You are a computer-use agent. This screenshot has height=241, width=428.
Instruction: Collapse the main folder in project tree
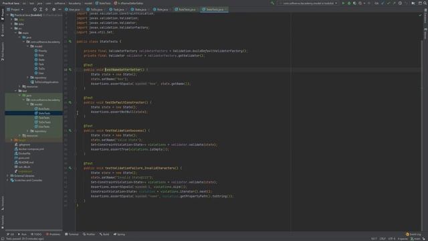tap(16, 33)
